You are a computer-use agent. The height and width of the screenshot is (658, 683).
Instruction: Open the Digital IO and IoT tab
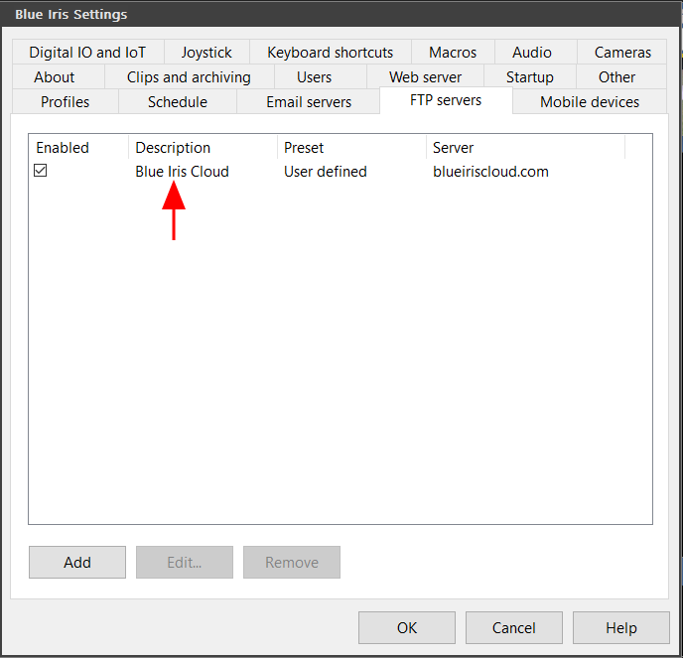[88, 52]
